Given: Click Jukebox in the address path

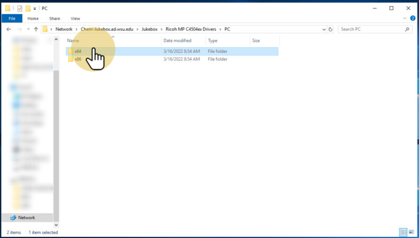Looking at the screenshot, I should tap(150, 29).
